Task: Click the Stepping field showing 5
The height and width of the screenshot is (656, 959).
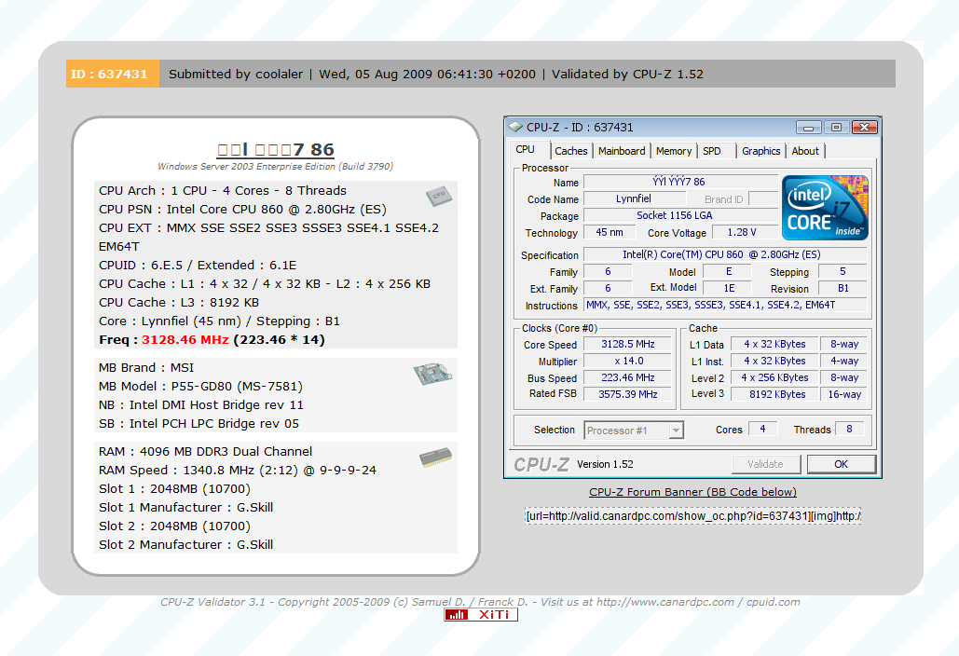Action: 843,271
